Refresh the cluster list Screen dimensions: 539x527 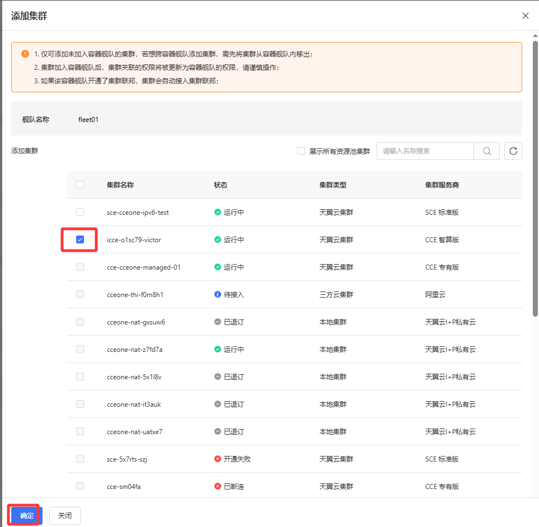513,151
